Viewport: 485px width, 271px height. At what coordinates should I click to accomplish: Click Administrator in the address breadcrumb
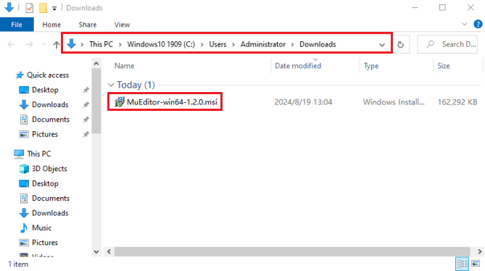(x=263, y=44)
